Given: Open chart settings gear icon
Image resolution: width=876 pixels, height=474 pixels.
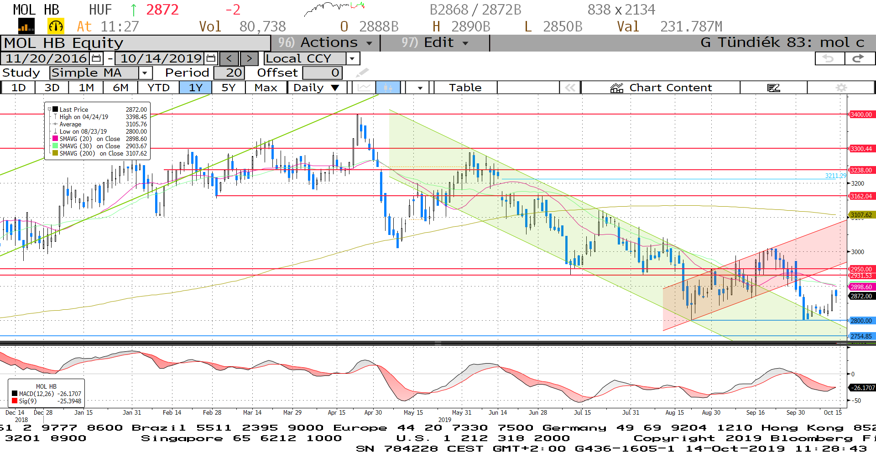Looking at the screenshot, I should [841, 88].
